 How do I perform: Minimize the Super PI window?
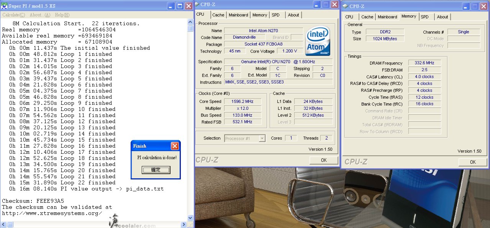pyautogui.click(x=171, y=6)
